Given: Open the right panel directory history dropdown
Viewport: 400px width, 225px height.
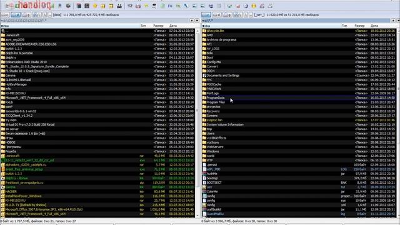Looking at the screenshot, I should click(x=398, y=21).
